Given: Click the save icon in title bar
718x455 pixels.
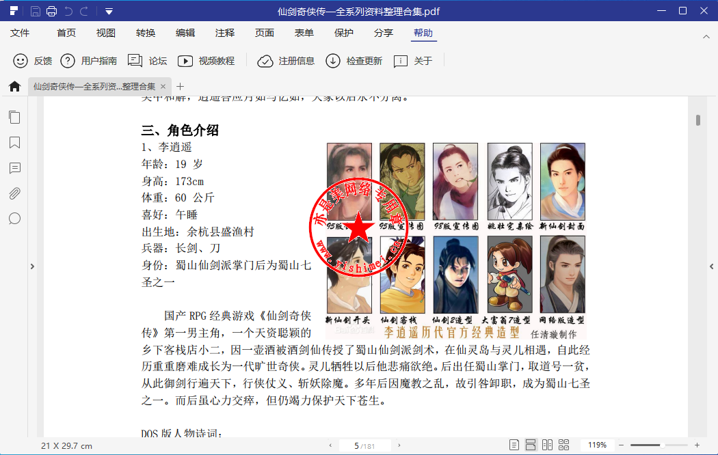Looking at the screenshot, I should pos(36,11).
